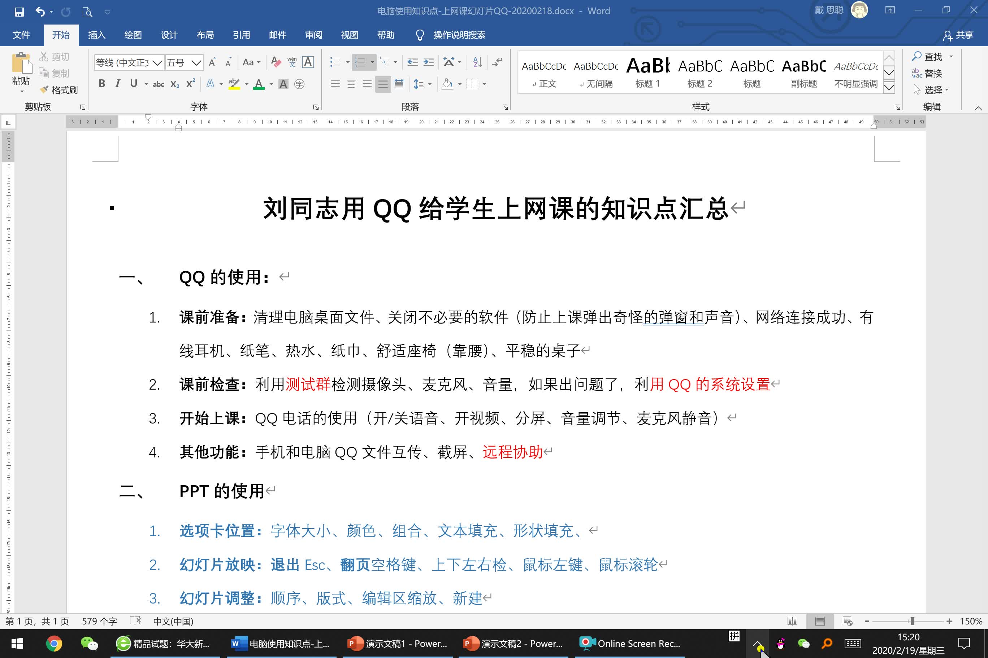
Task: Align text to the right
Action: pos(367,84)
